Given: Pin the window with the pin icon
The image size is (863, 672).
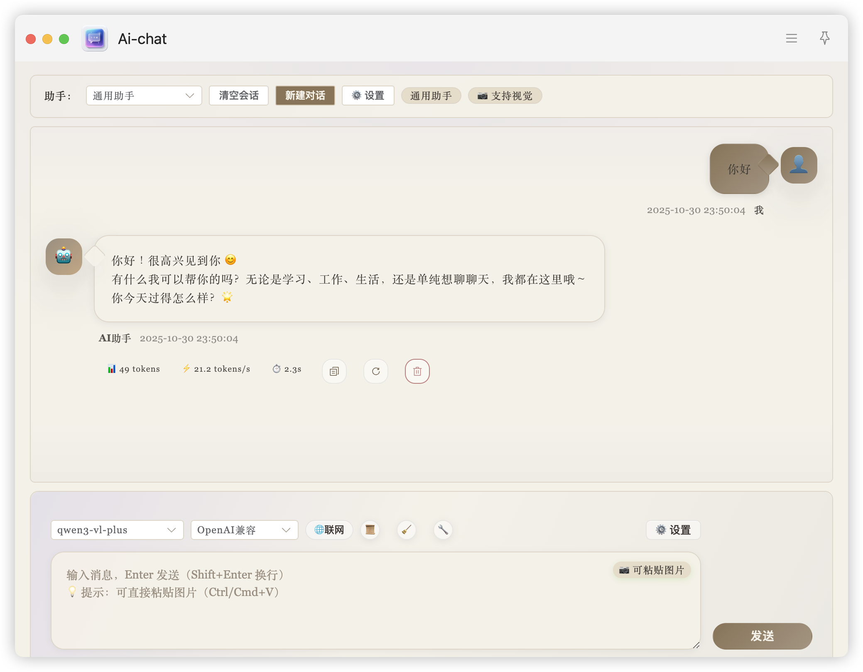Looking at the screenshot, I should [824, 38].
